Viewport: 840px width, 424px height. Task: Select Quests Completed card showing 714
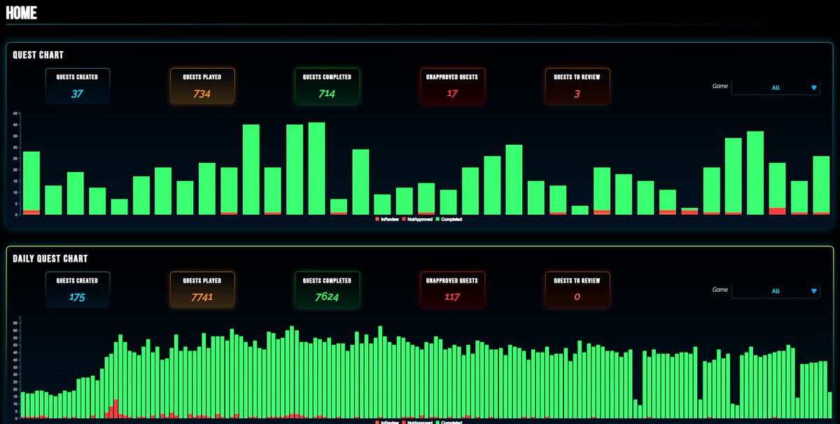point(327,86)
